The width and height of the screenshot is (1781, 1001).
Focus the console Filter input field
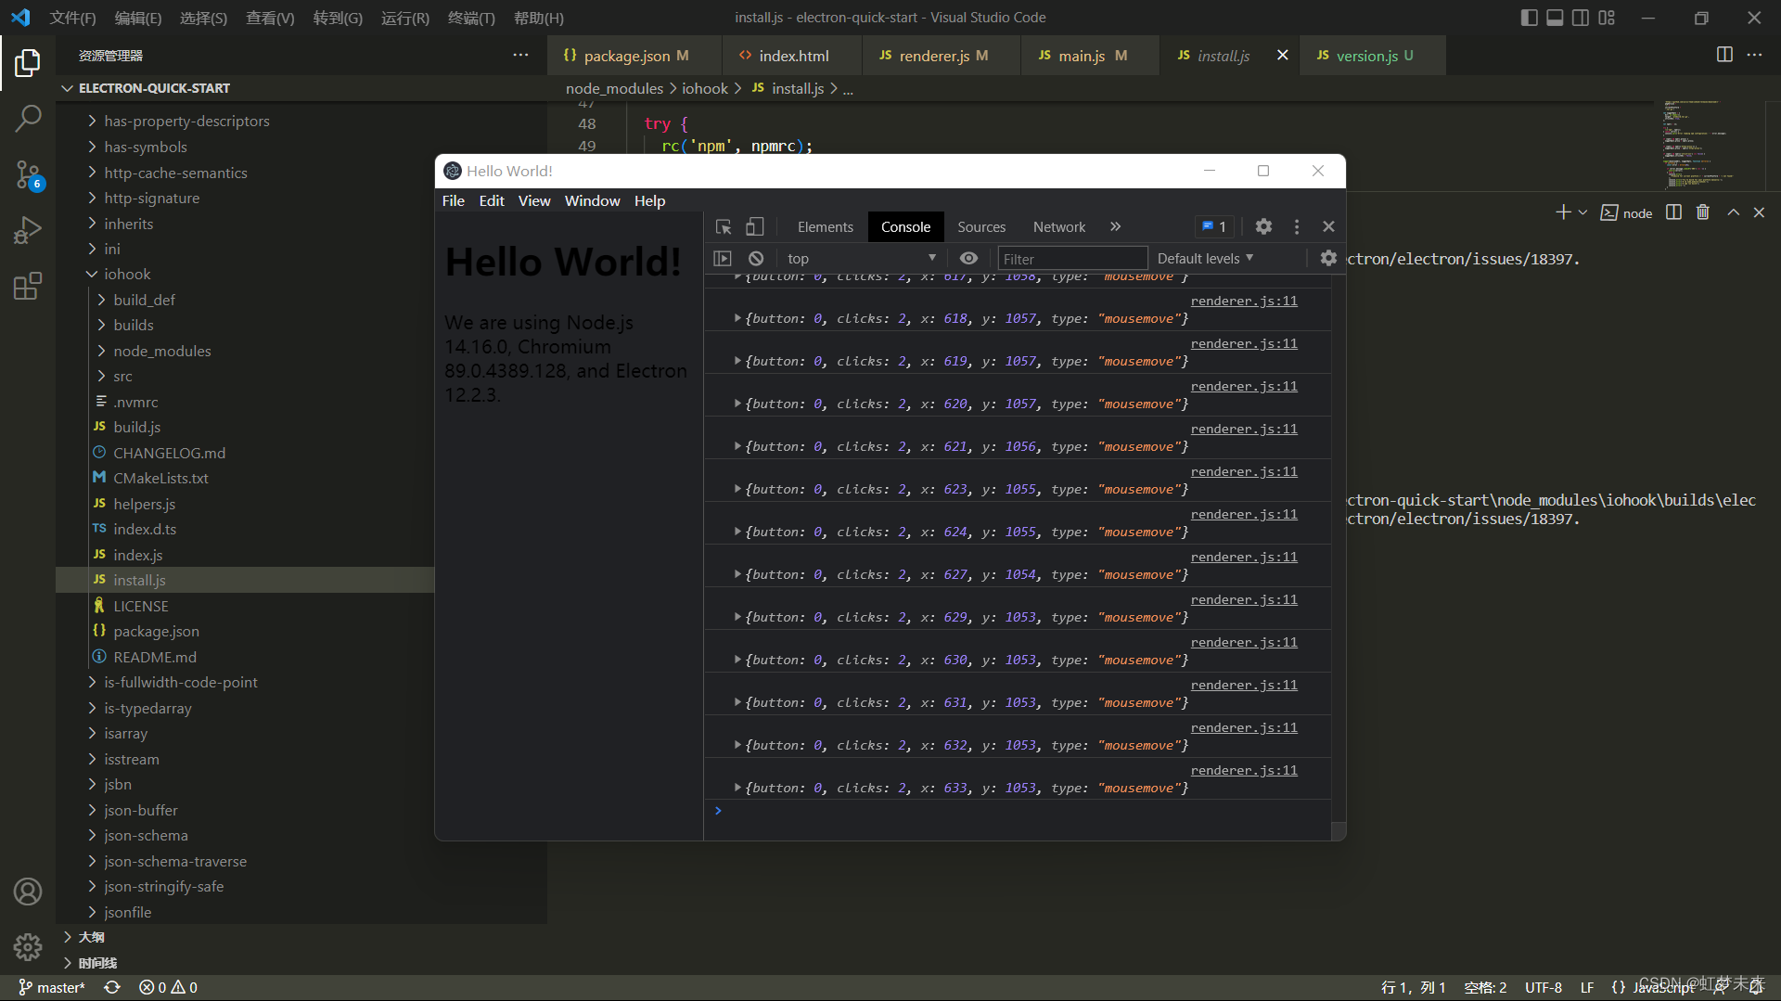point(1072,259)
